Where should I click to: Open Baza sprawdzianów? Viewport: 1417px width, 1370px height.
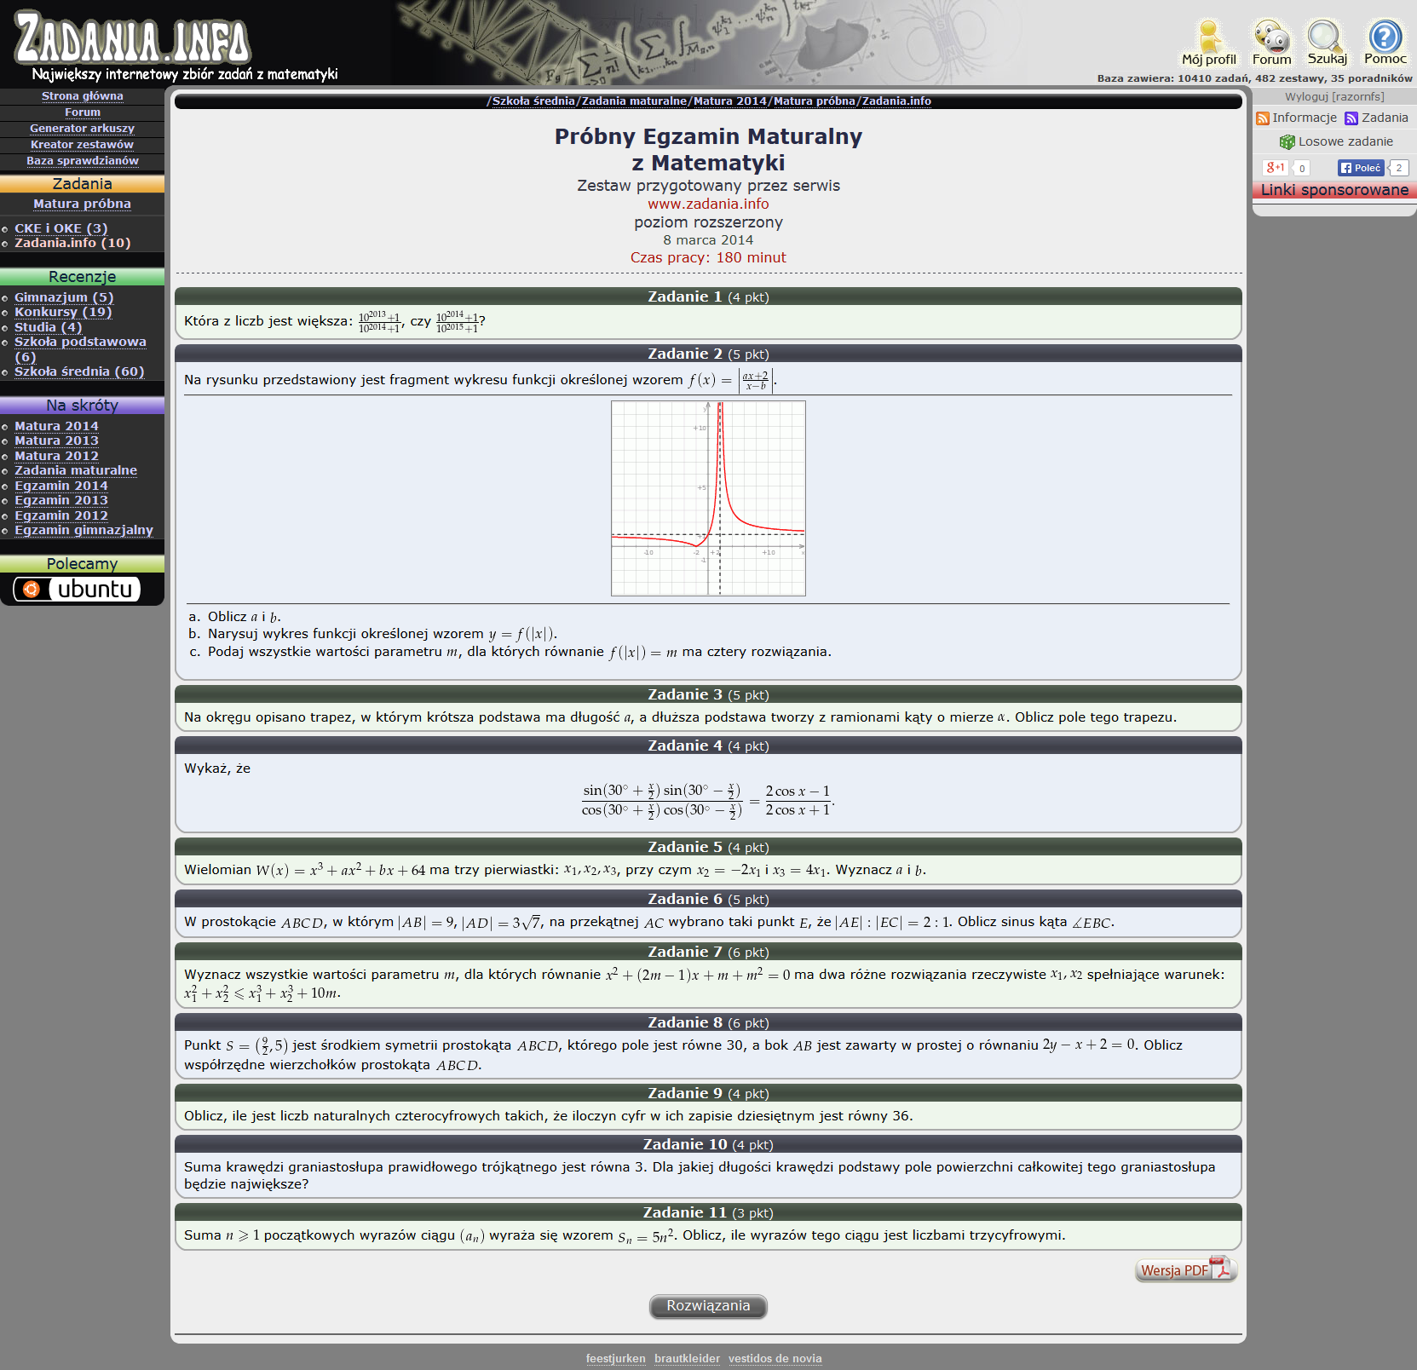pyautogui.click(x=83, y=161)
